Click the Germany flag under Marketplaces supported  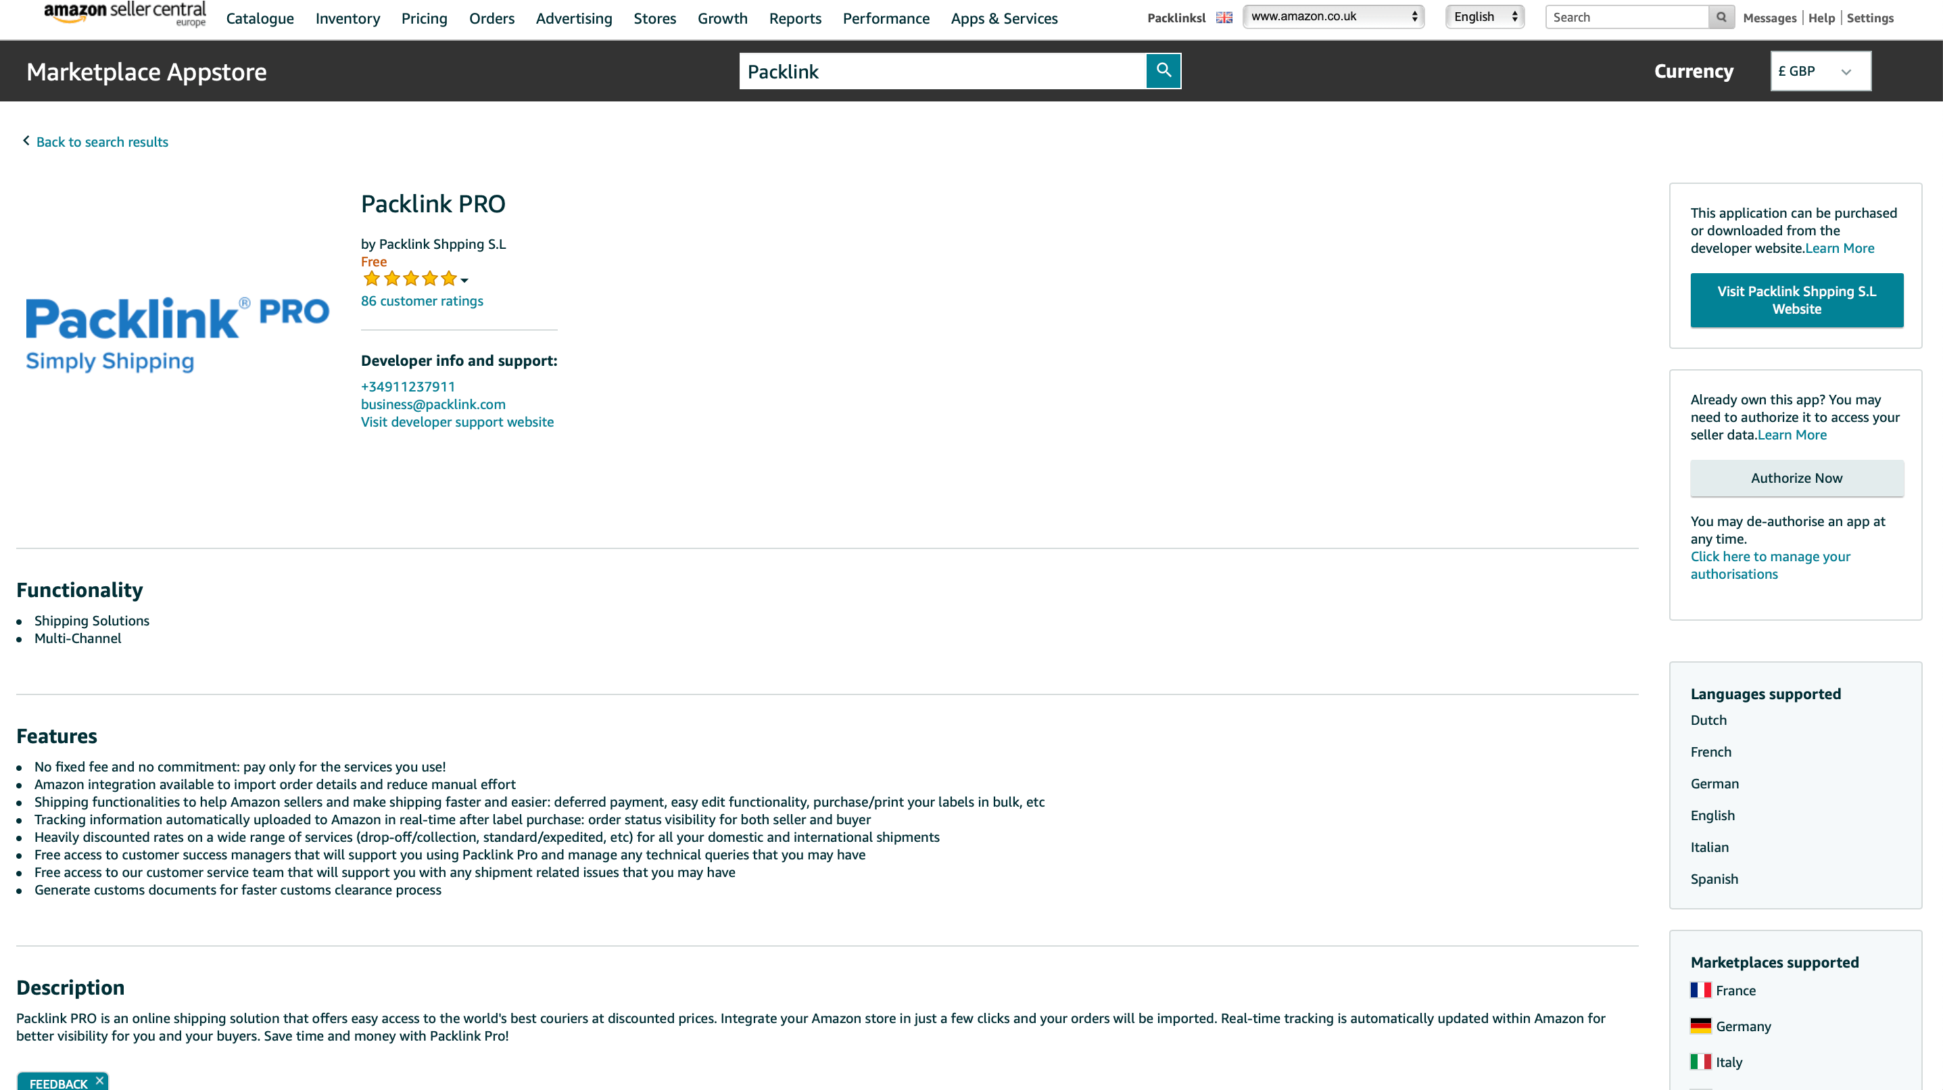coord(1701,1025)
